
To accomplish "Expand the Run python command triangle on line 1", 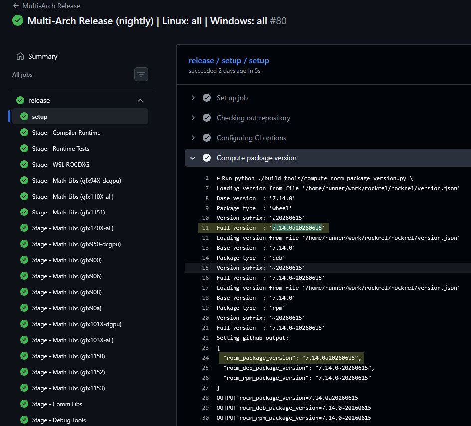I will (x=218, y=178).
